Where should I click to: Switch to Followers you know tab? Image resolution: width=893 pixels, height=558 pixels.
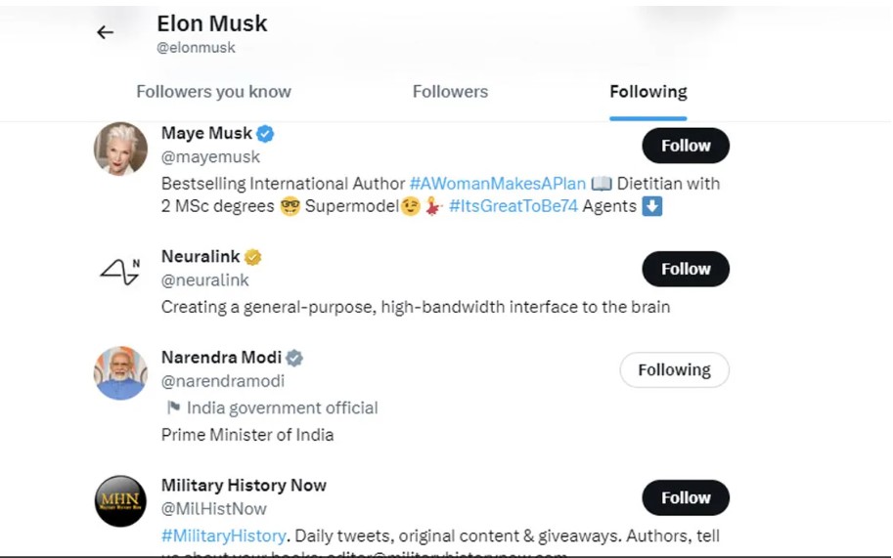click(x=213, y=92)
